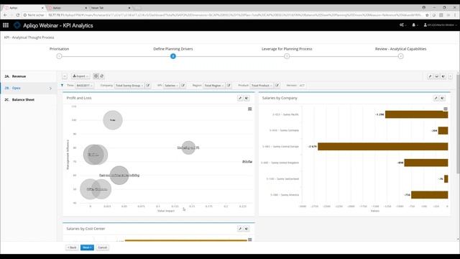Screen dimensions: 460x259
Task: Click the Back button
Action: click(x=72, y=247)
